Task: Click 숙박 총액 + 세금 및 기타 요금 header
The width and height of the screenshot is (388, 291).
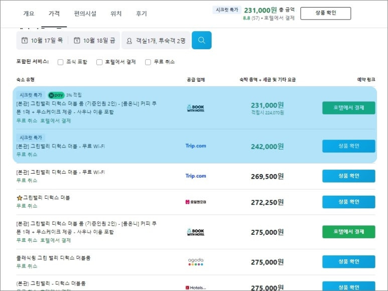Action: [268, 80]
